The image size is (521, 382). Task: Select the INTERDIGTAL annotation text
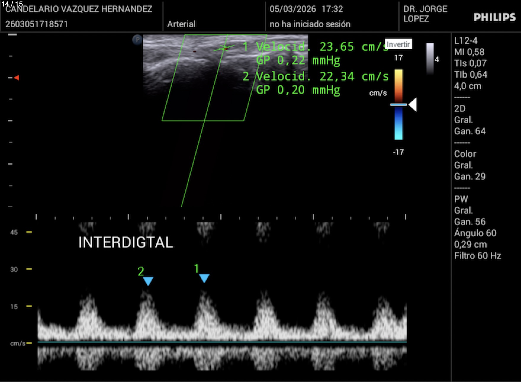(126, 243)
